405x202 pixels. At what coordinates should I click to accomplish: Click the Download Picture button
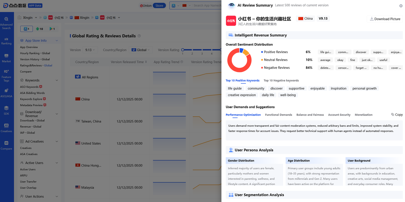pyautogui.click(x=385, y=19)
